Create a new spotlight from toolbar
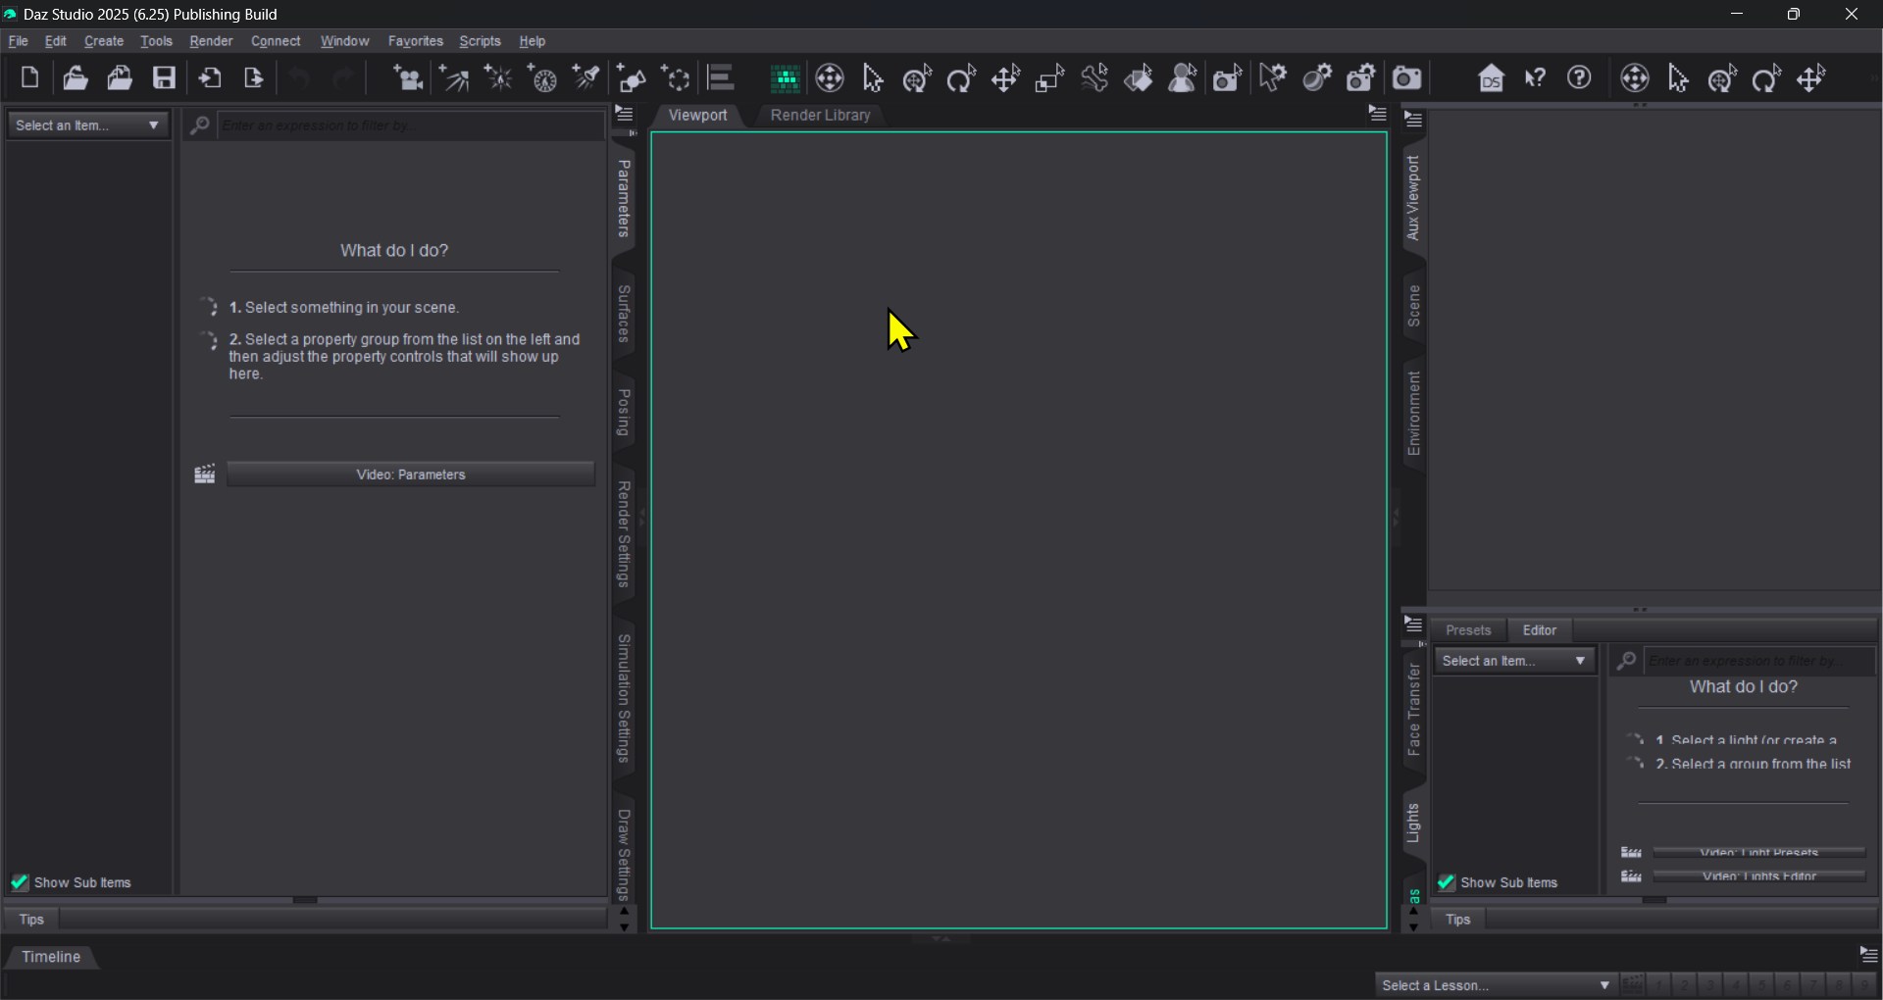 click(586, 78)
